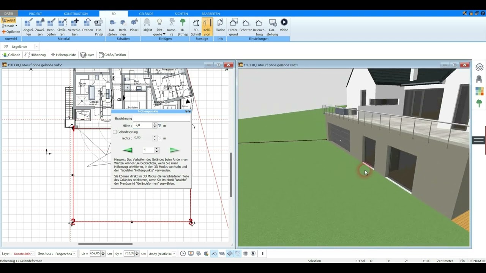This screenshot has height=273, width=486.
Task: Open Beleuchtung settings
Action: [259, 27]
